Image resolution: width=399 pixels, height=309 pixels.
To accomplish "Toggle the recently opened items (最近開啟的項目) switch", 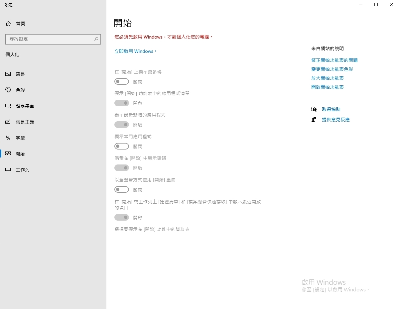I will coord(122,217).
